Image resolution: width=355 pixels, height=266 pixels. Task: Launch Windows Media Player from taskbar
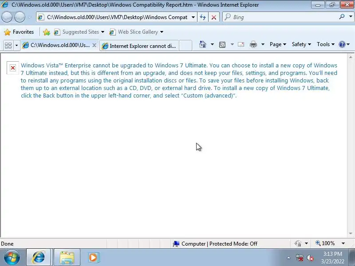point(93,257)
